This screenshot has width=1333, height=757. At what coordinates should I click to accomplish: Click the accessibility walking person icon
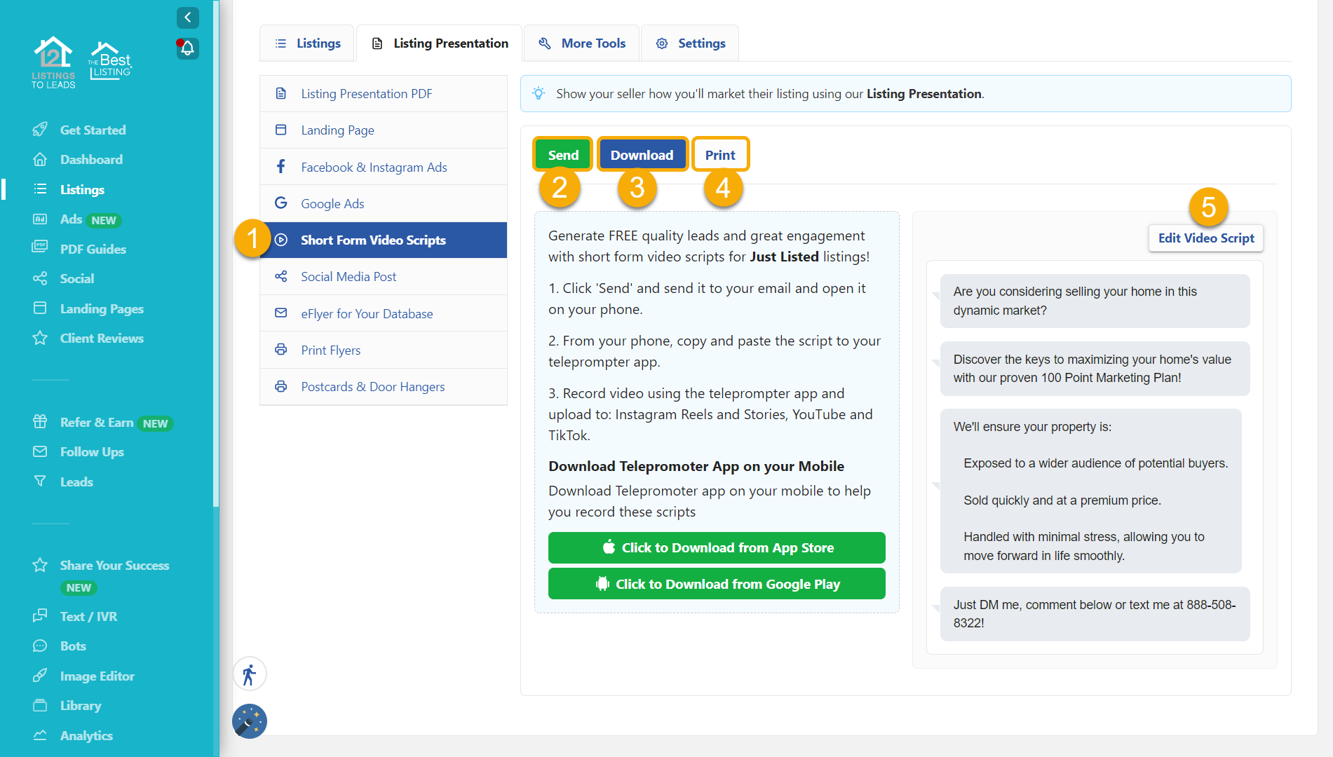pyautogui.click(x=249, y=675)
